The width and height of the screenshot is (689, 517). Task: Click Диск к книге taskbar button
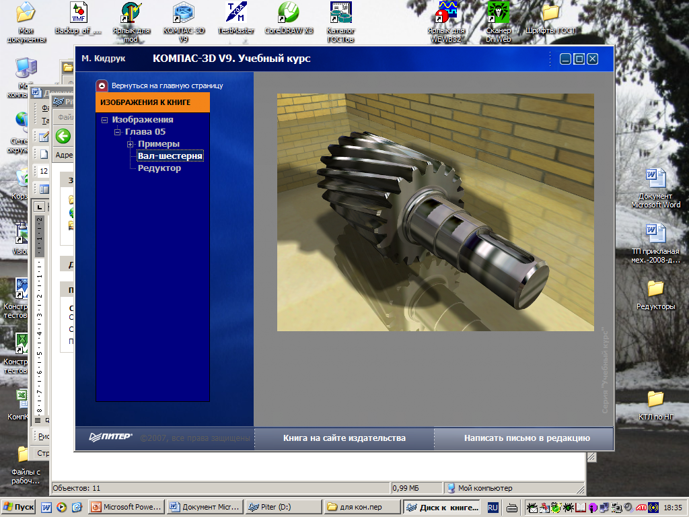click(x=443, y=507)
